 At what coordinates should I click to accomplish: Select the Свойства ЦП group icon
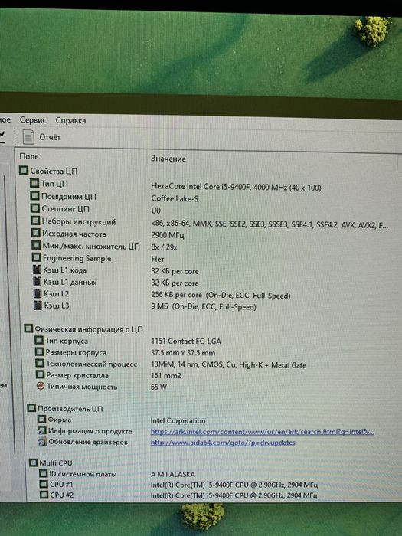(x=24, y=170)
